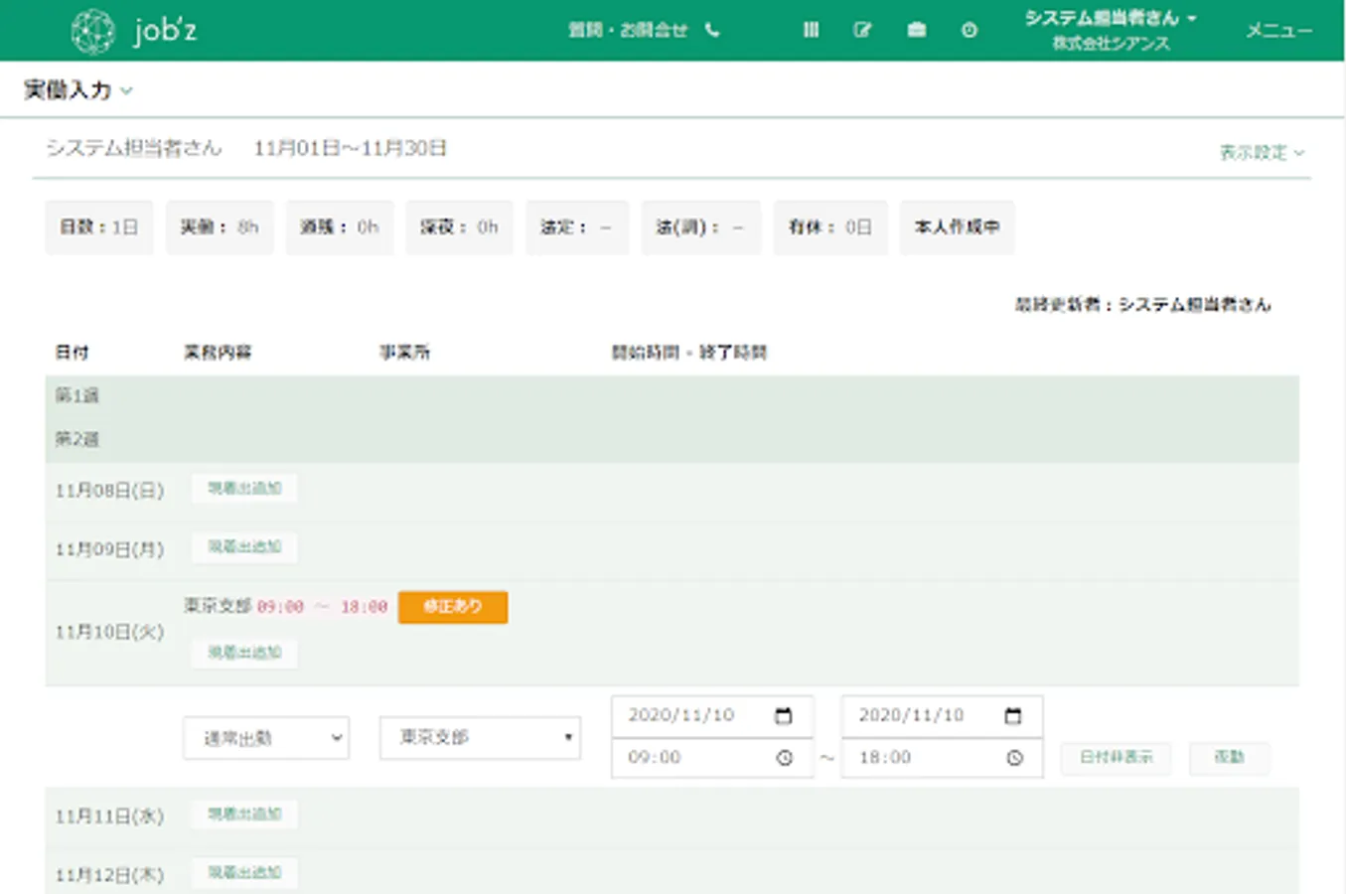The height and width of the screenshot is (894, 1346).
Task: Click the pencil edit icon in the header
Action: coord(862,30)
